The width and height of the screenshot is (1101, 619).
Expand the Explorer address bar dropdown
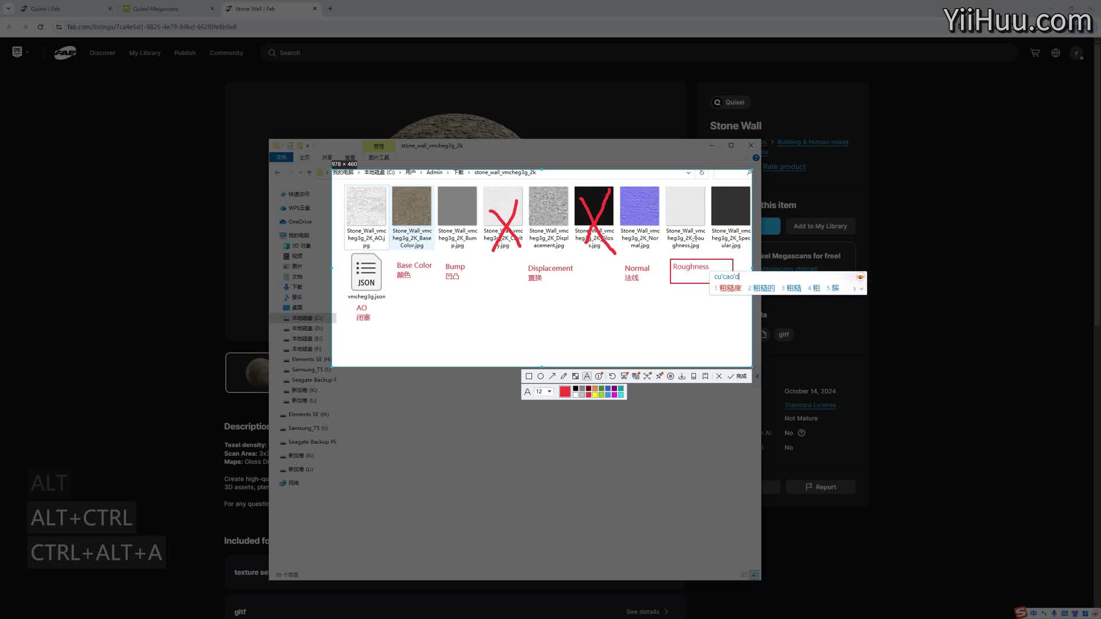pos(688,173)
